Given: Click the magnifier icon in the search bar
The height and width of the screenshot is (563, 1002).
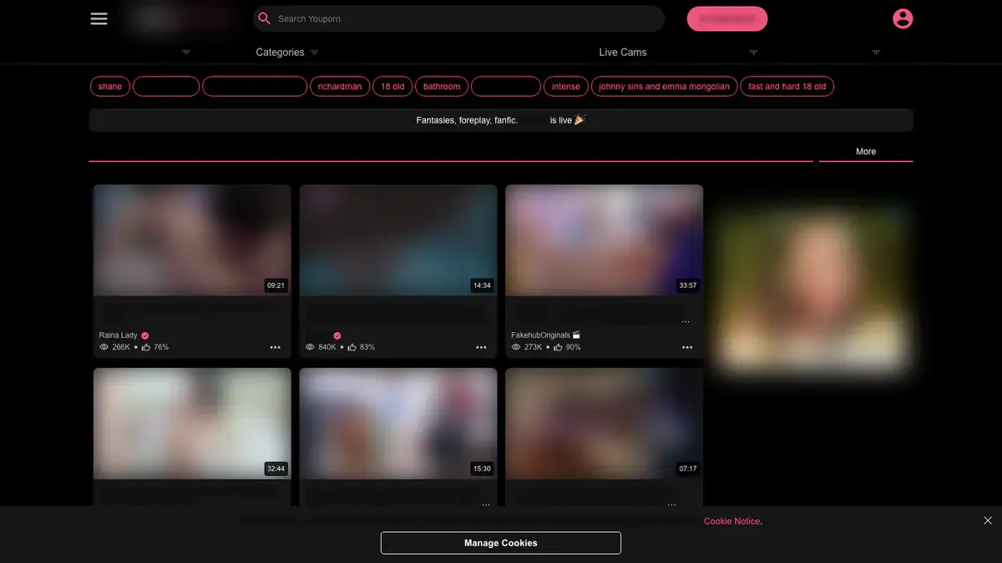Looking at the screenshot, I should [x=265, y=18].
